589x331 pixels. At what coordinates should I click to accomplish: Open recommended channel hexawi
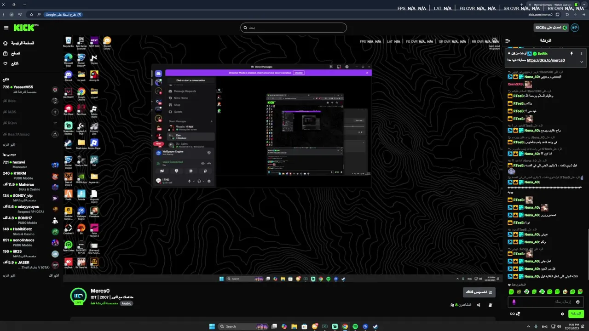tap(30, 165)
